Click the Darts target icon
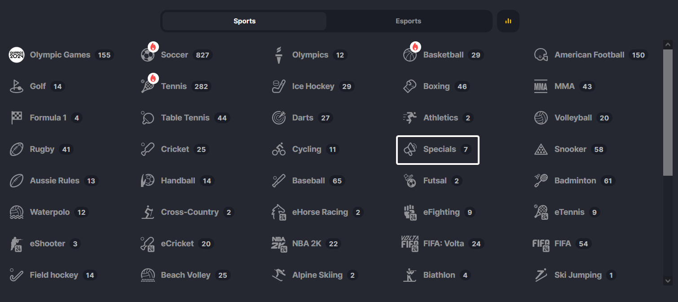 [279, 118]
